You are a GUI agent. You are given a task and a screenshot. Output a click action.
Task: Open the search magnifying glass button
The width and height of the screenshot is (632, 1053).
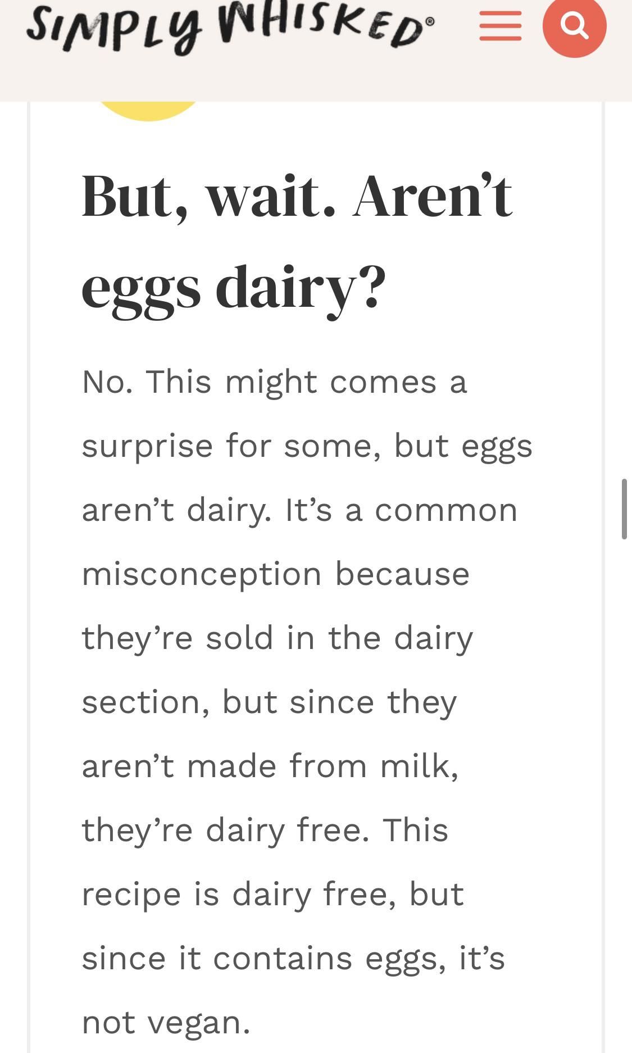tap(574, 25)
